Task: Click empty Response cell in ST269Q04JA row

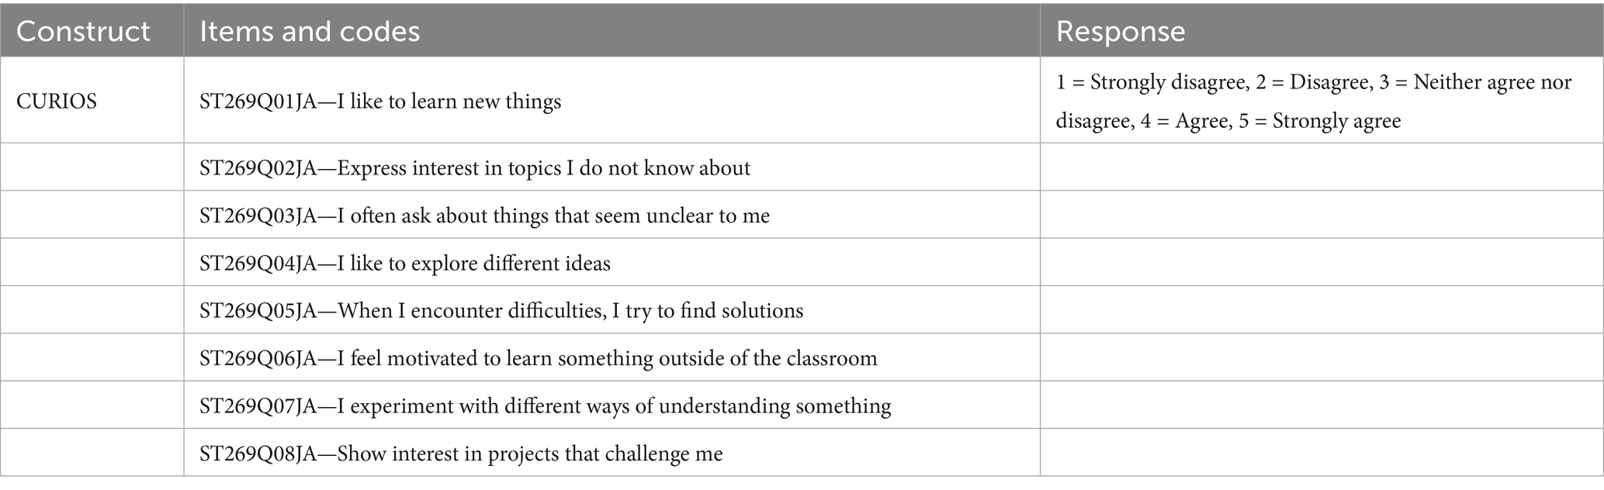Action: (1321, 263)
